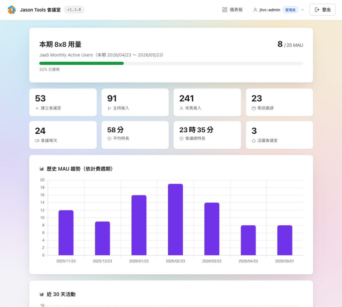Click the 本期 8x8 用量 heading
The image size is (342, 307).
(x=60, y=44)
